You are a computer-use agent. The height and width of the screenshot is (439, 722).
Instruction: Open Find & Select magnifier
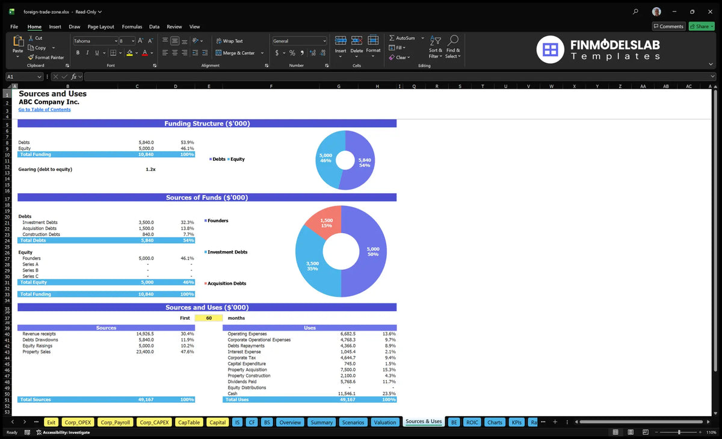pyautogui.click(x=453, y=47)
